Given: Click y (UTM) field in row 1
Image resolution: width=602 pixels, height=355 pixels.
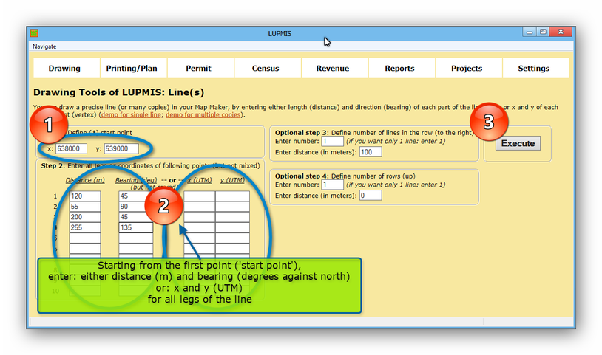Looking at the screenshot, I should click(x=232, y=196).
